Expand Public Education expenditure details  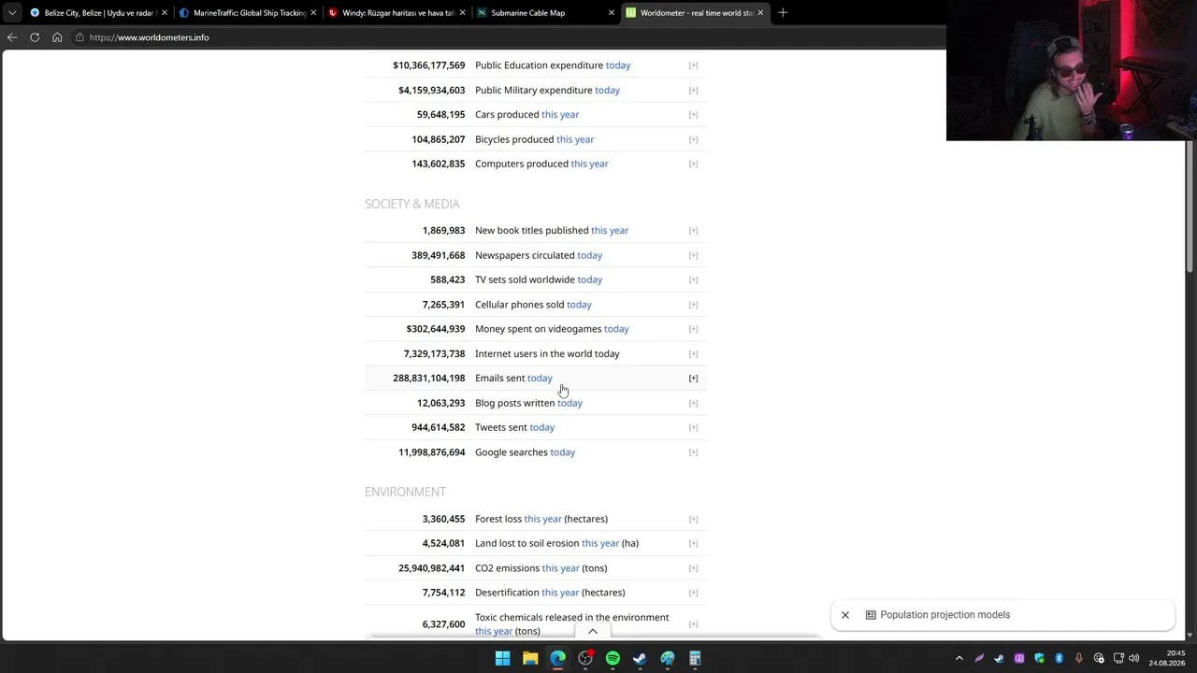(x=693, y=65)
